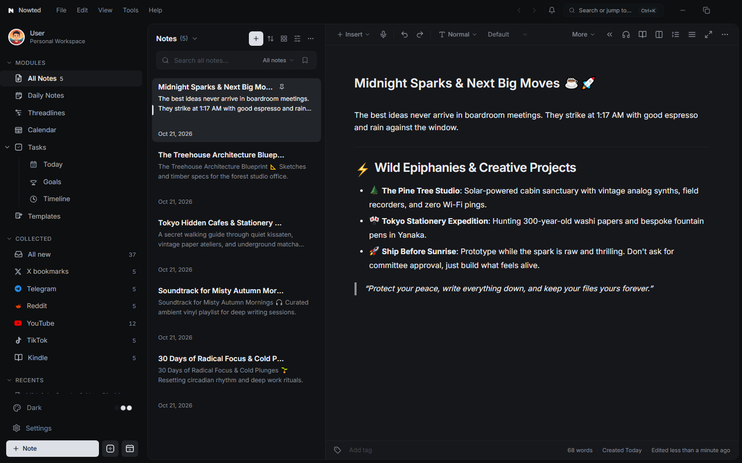742x463 pixels.
Task: Click the calendar icon beside the Note button
Action: (130, 449)
